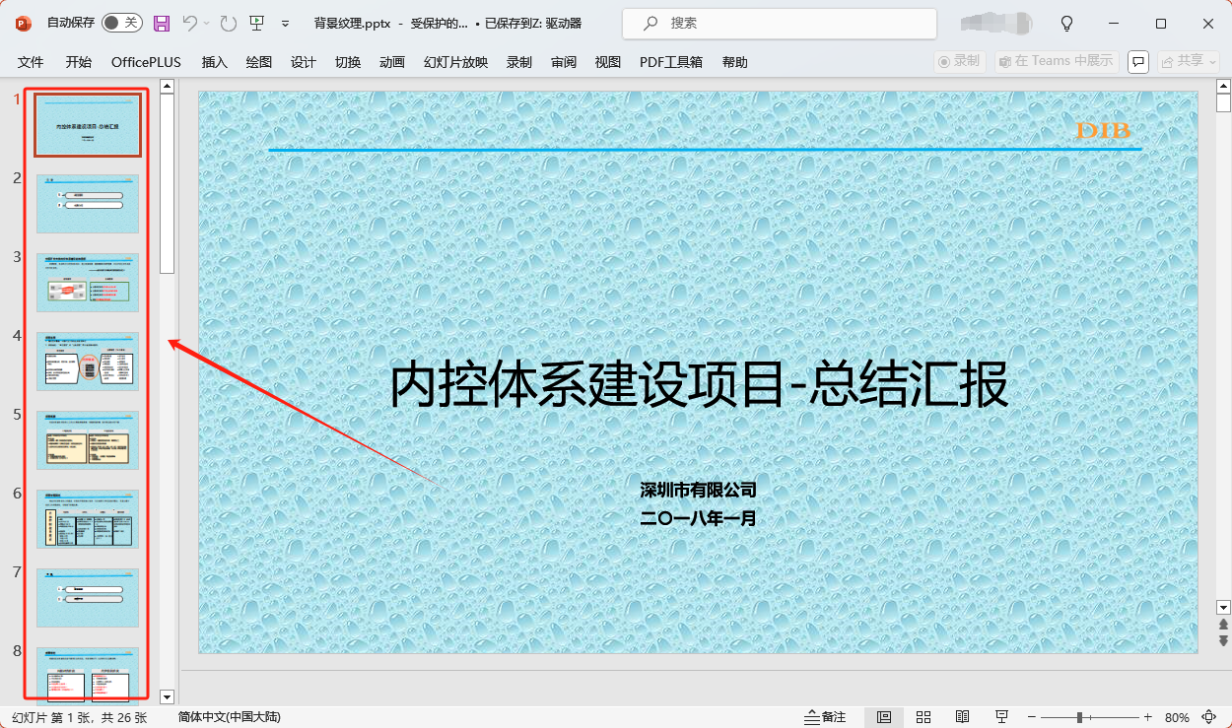Toggle the AutoSave switch
Image resolution: width=1232 pixels, height=728 pixels.
point(121,23)
